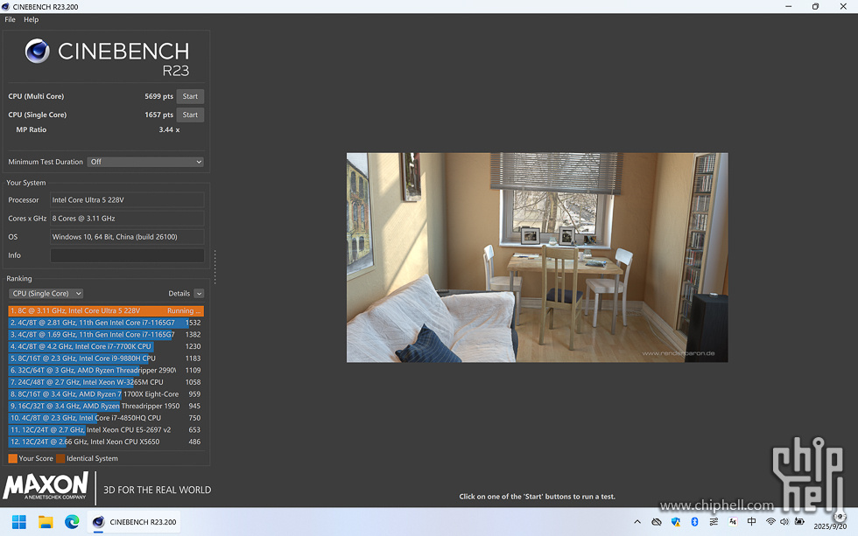Screen dimensions: 858x536
Task: Open Windows Security shield tray icon
Action: click(676, 522)
